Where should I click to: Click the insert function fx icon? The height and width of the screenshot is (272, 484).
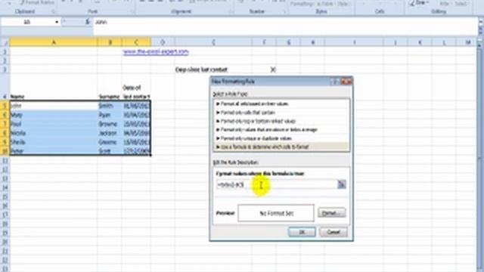[88, 22]
